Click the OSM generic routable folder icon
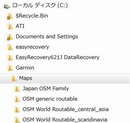This screenshot has width=130, height=123. coord(17,99)
